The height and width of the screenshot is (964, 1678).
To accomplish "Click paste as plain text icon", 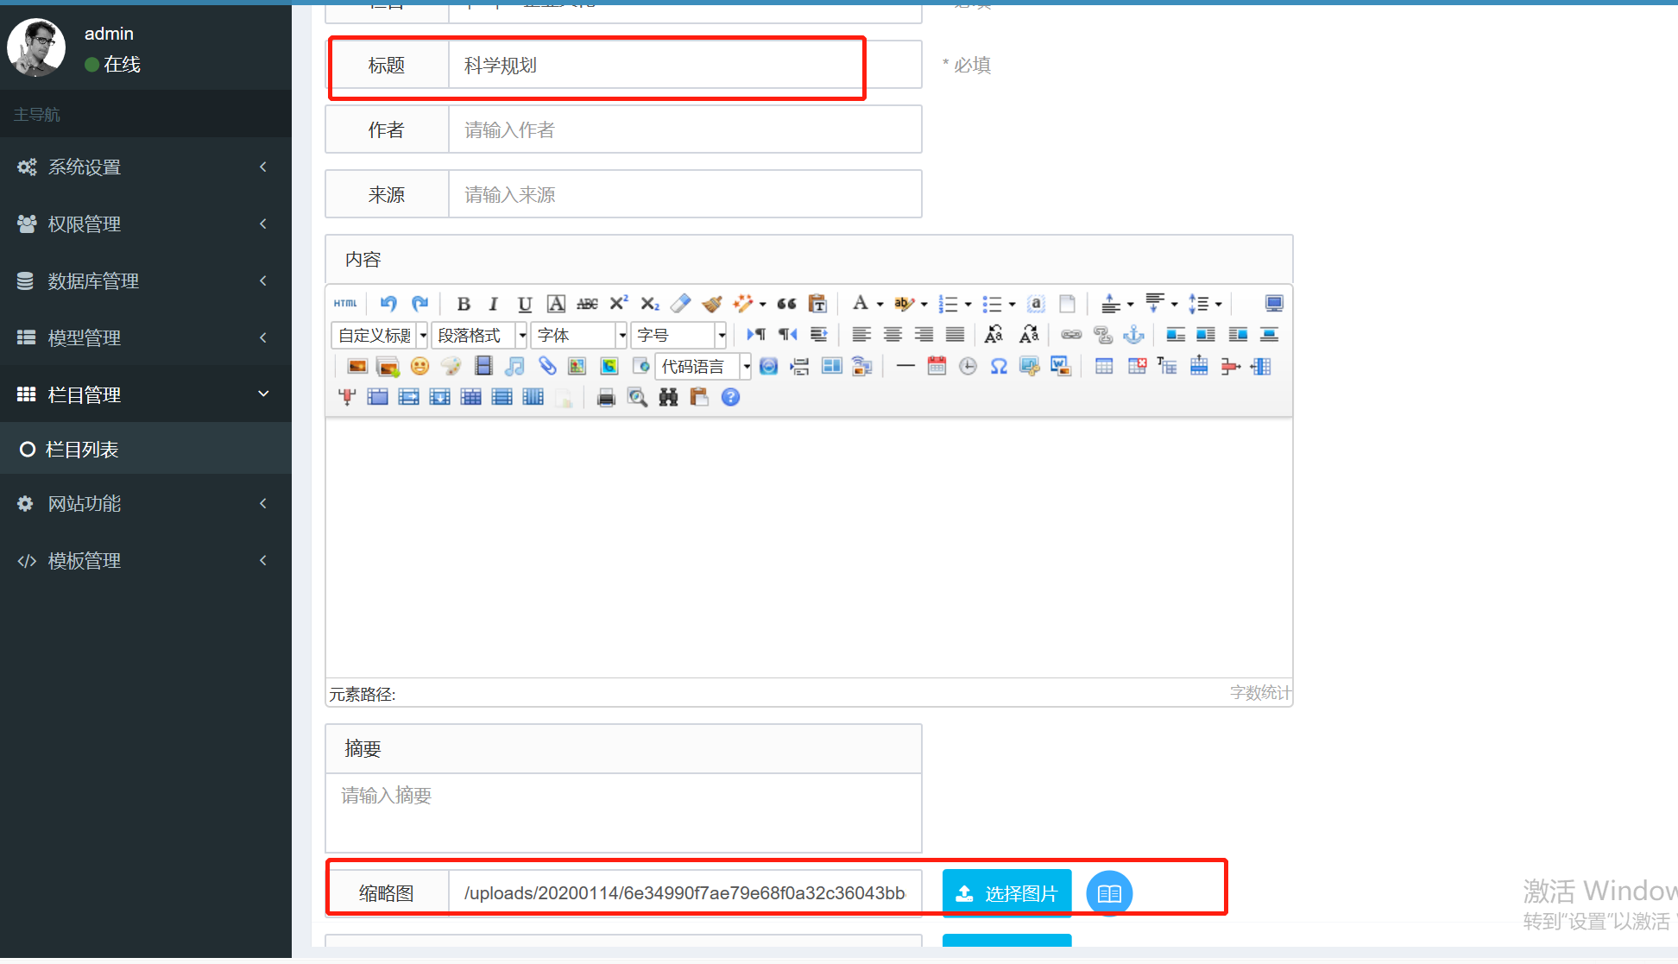I will pos(817,304).
